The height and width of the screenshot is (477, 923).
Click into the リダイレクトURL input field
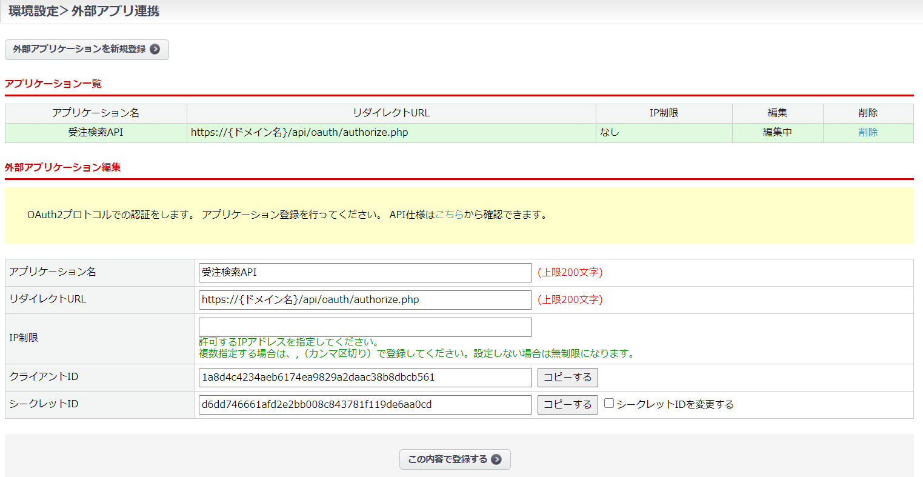365,300
